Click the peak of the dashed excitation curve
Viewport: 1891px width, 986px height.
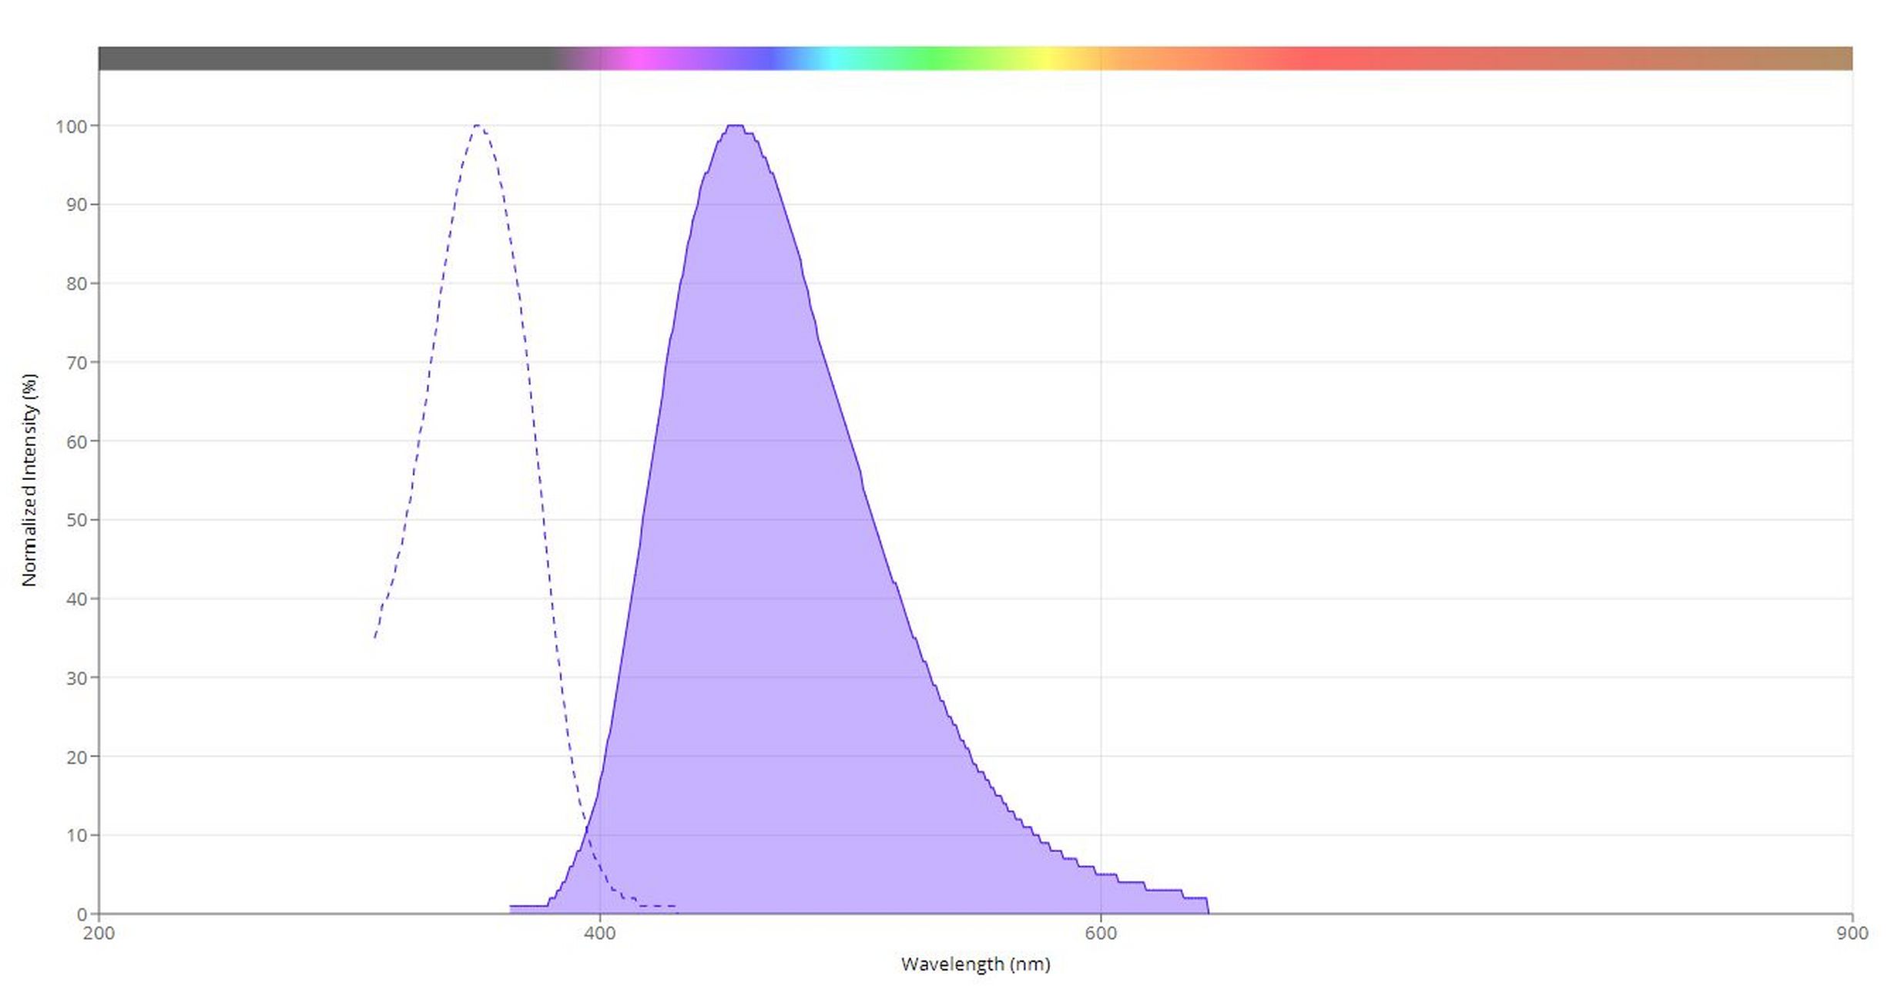click(478, 126)
